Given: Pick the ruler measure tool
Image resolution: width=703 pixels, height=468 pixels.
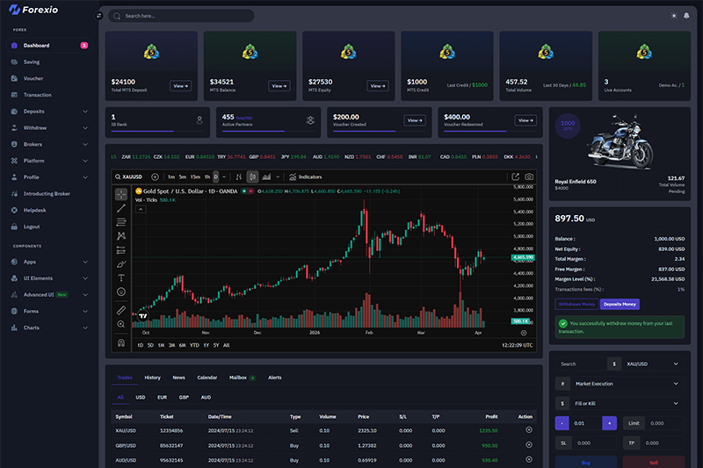Looking at the screenshot, I should click(121, 310).
